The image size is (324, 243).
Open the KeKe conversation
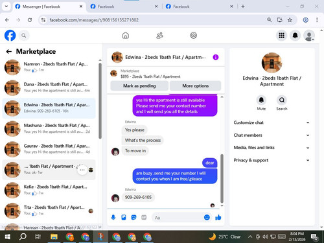[x=49, y=190]
